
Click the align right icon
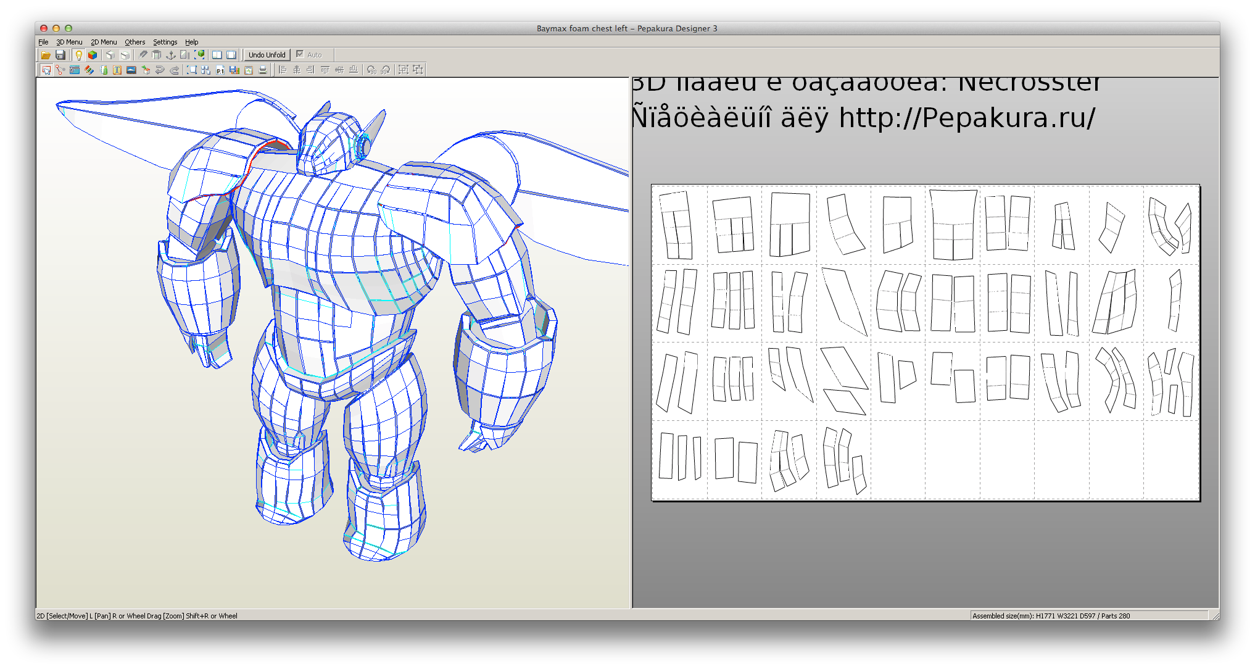[311, 70]
